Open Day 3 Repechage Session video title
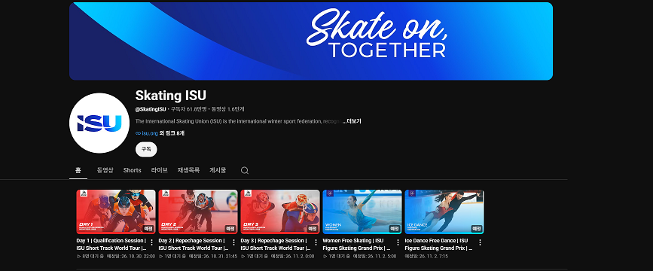This screenshot has height=271, width=653. click(x=276, y=245)
